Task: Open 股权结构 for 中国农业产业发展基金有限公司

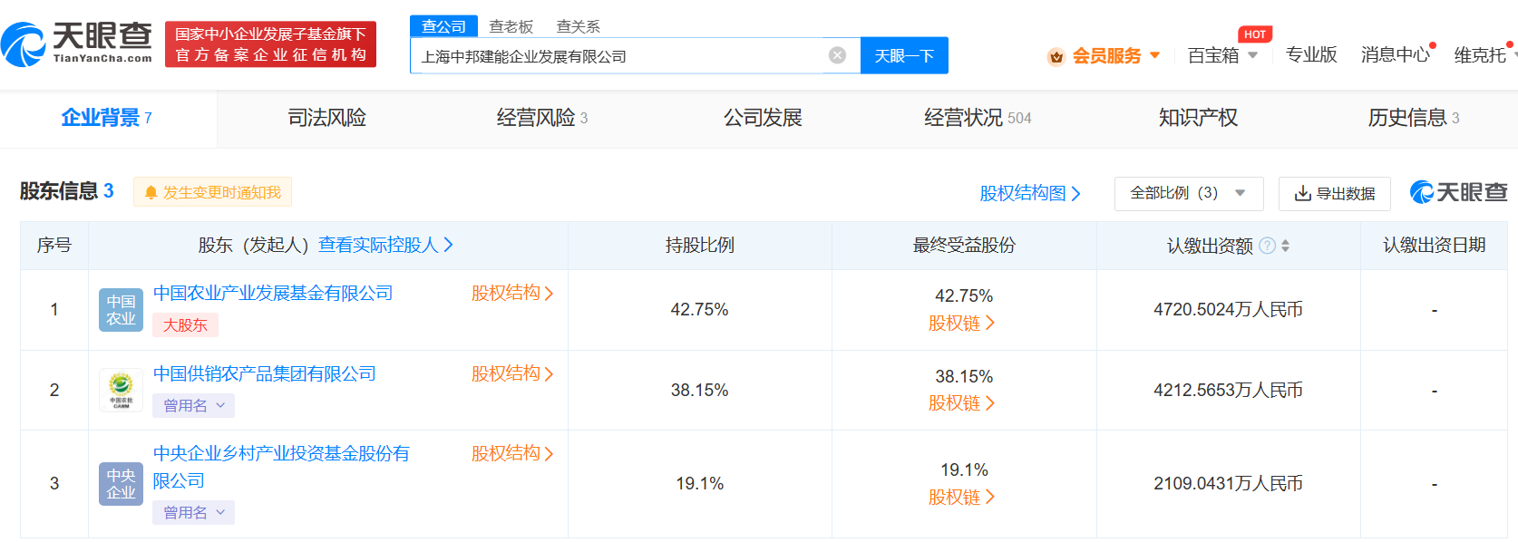Action: point(512,293)
